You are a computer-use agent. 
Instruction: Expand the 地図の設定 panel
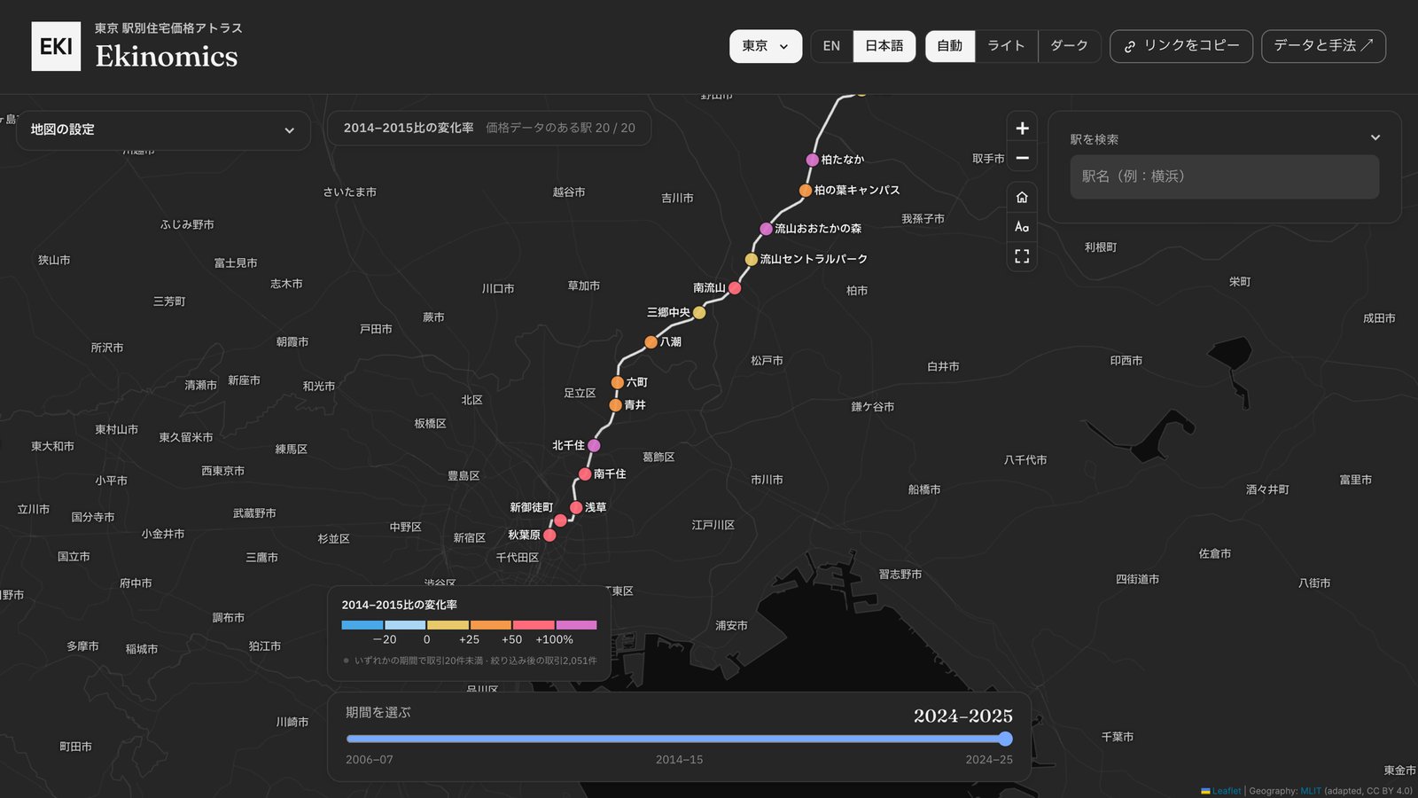coord(163,129)
